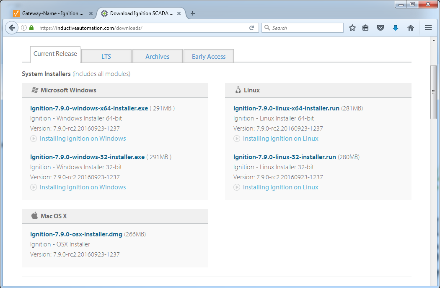Bookmark this page with star icon
Viewport: 440px width, 288px height.
pyautogui.click(x=352, y=28)
